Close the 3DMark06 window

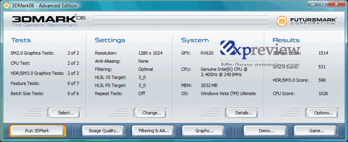click(336, 4)
